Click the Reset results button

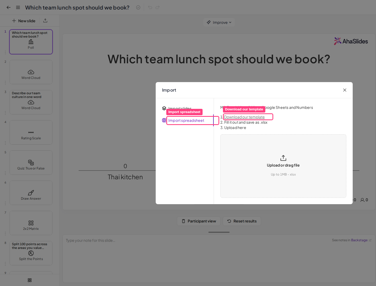pyautogui.click(x=242, y=221)
